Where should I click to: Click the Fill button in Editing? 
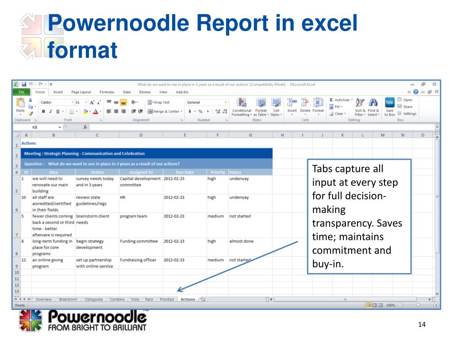tap(336, 107)
